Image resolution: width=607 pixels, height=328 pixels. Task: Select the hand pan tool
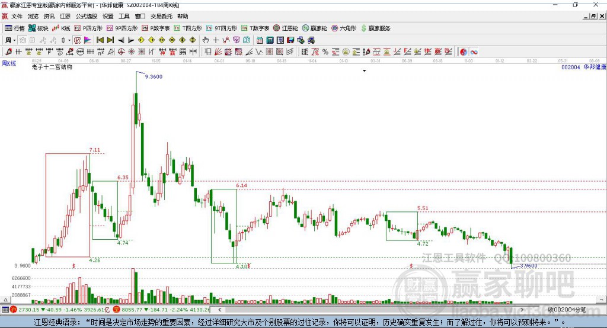206,40
